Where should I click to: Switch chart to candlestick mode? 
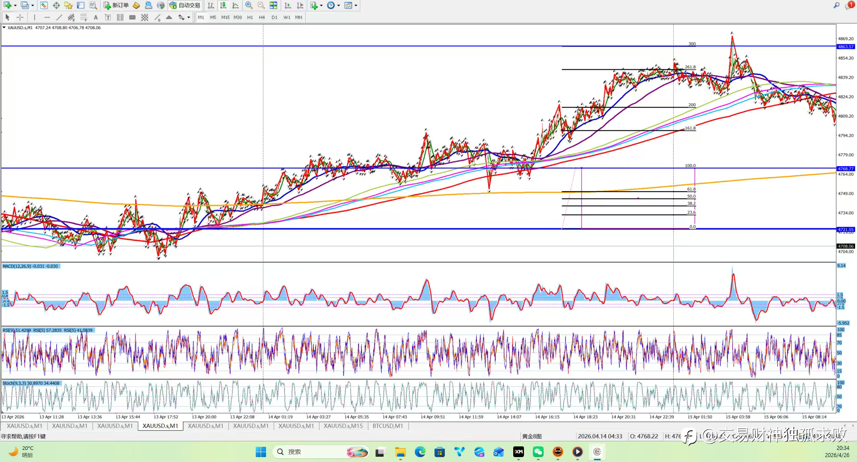[x=223, y=5]
